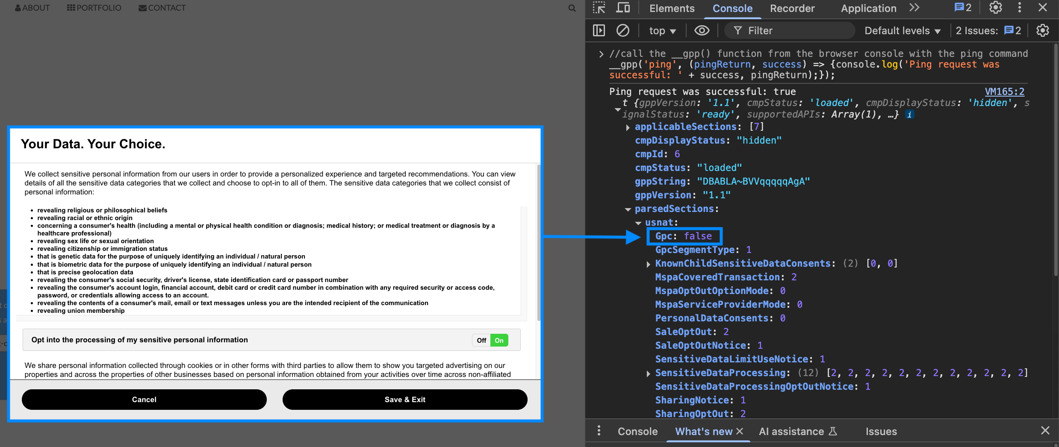Create a live expression with eye icon
This screenshot has height=447, width=1059.
coord(702,30)
